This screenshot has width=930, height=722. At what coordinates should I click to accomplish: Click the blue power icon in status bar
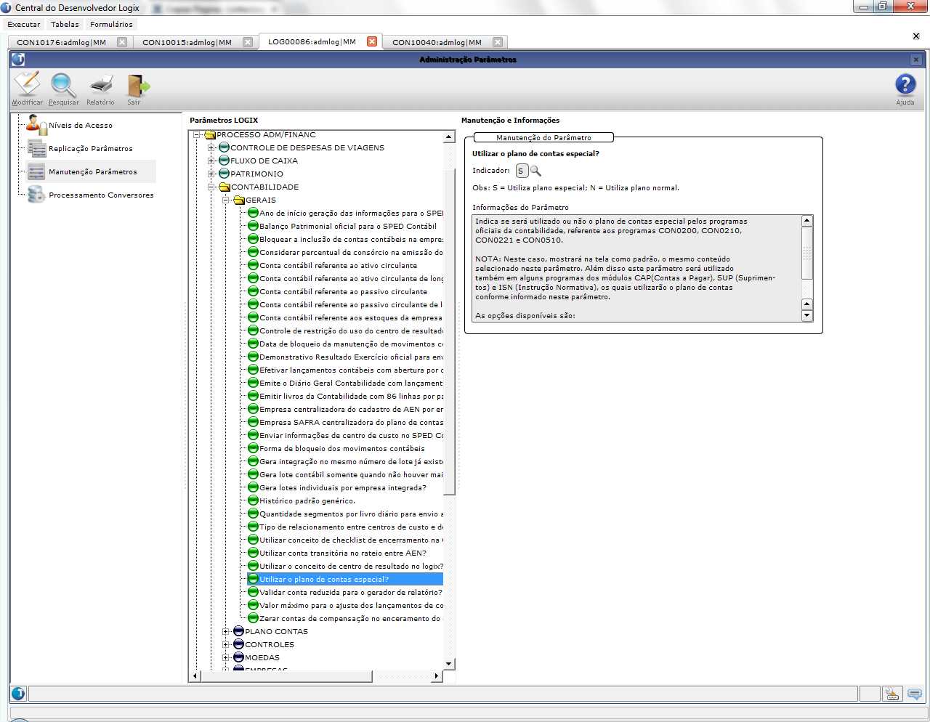point(18,694)
